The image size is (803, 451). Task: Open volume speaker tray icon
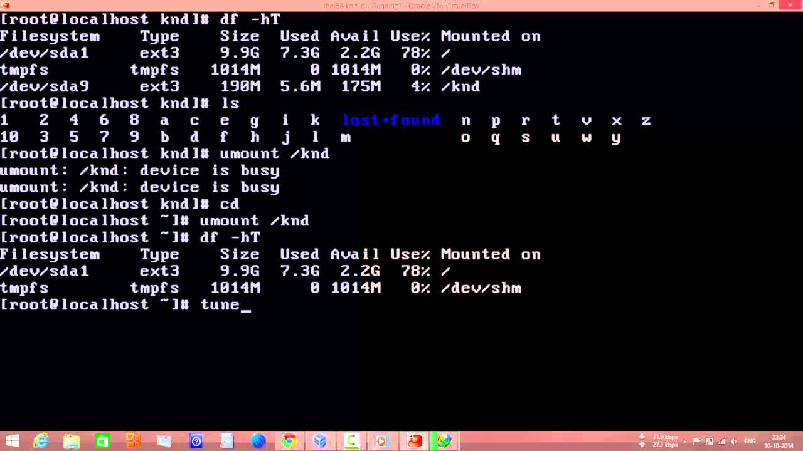coord(732,442)
